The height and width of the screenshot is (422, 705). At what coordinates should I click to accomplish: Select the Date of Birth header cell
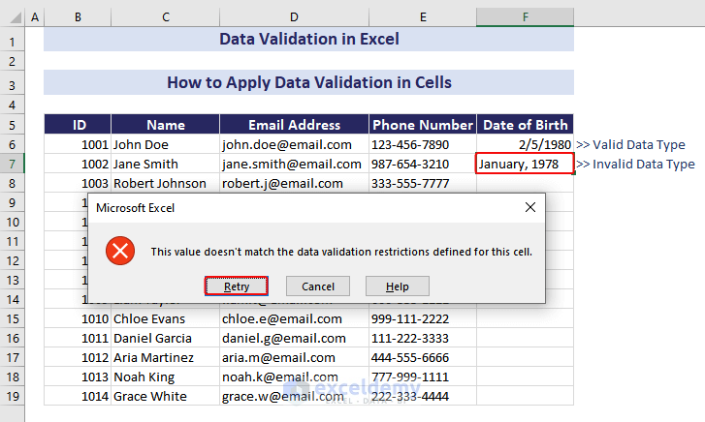525,125
